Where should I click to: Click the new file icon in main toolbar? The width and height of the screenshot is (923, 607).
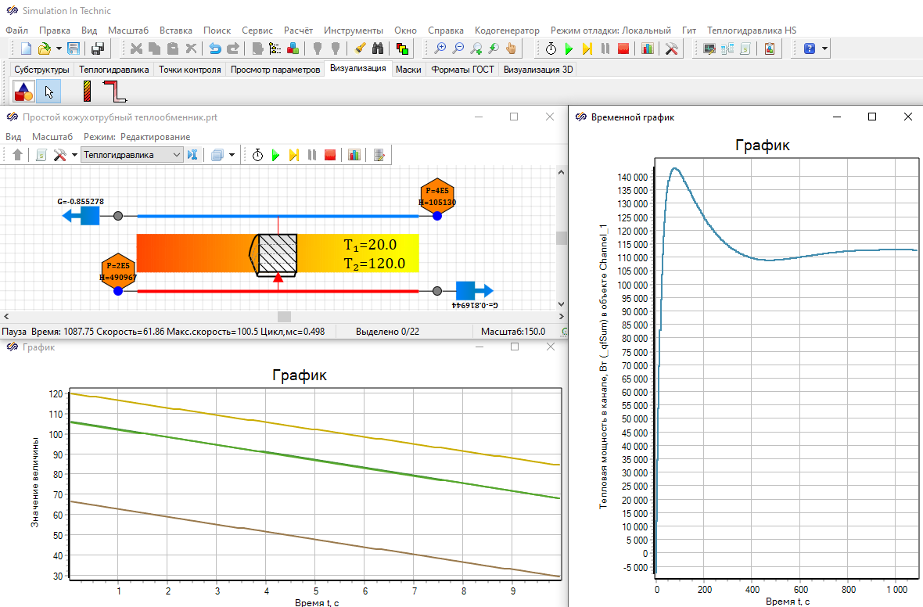pyautogui.click(x=27, y=48)
